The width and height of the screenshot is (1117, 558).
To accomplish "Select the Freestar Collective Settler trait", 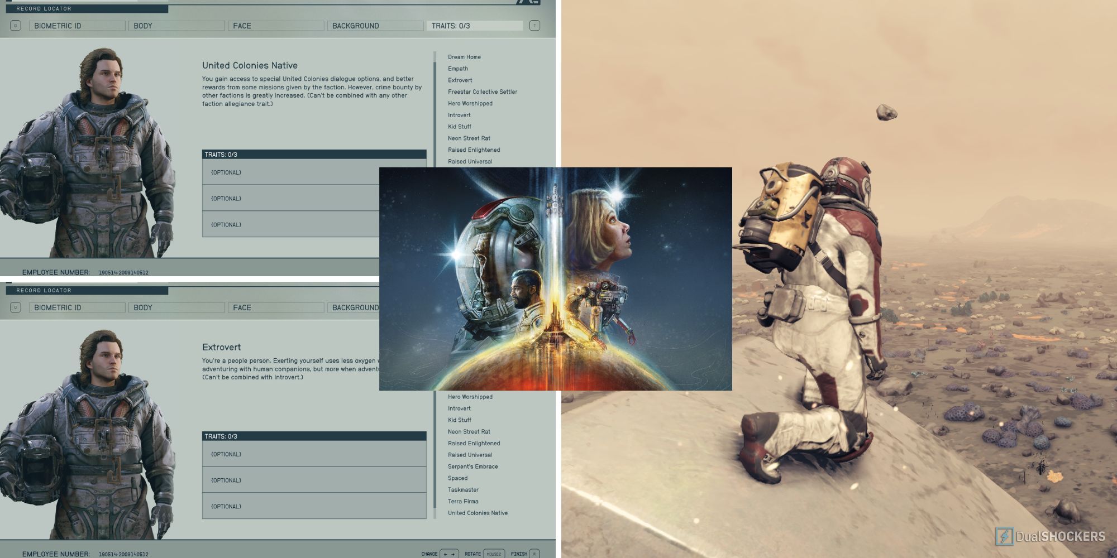I will click(x=483, y=92).
